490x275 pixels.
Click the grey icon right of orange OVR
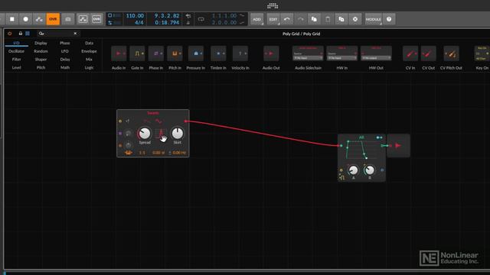68,19
